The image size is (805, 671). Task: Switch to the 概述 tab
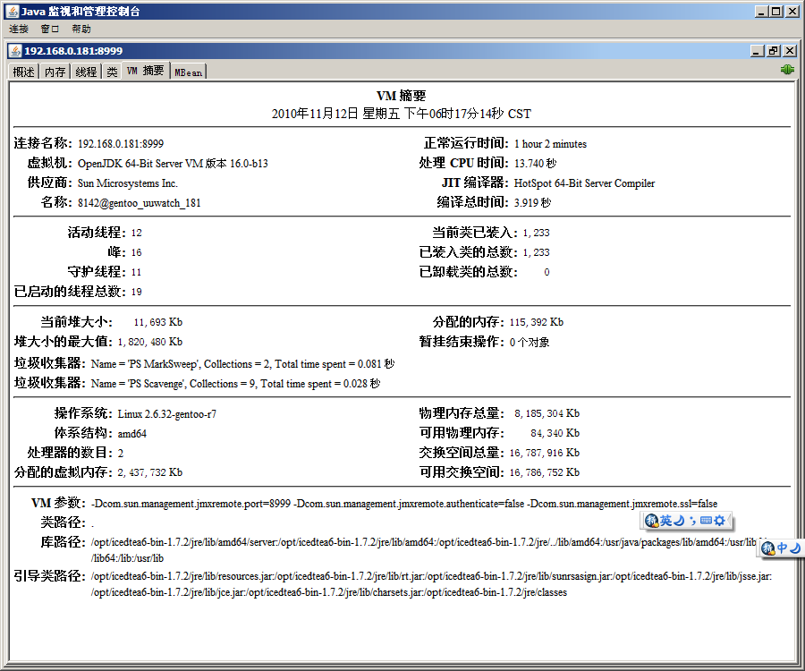(x=24, y=72)
